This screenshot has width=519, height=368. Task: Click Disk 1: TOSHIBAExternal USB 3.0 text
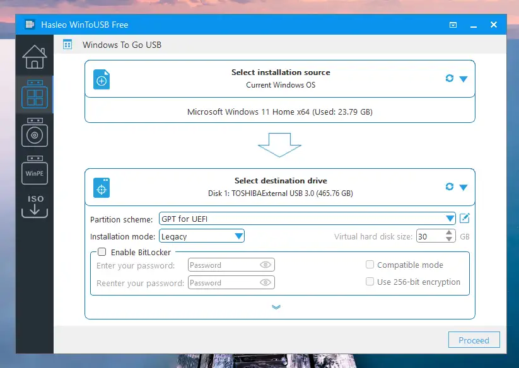pos(281,193)
